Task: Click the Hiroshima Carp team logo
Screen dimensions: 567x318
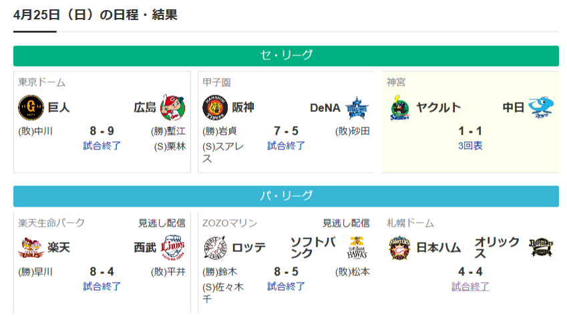Action: (x=173, y=107)
